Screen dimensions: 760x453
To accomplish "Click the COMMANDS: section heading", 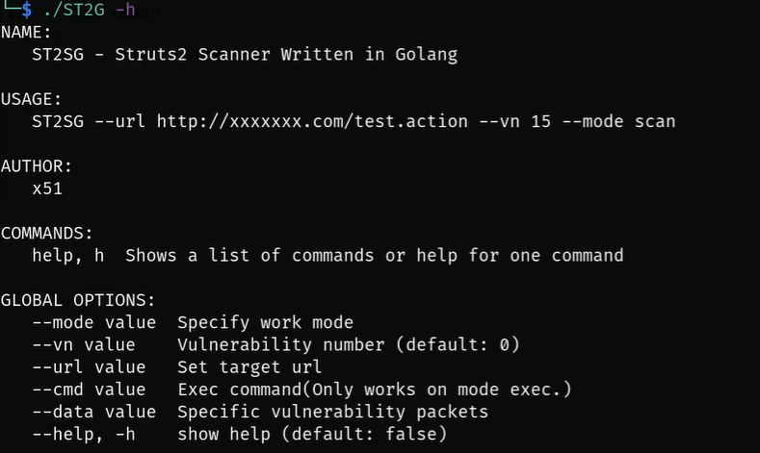I will click(46, 233).
